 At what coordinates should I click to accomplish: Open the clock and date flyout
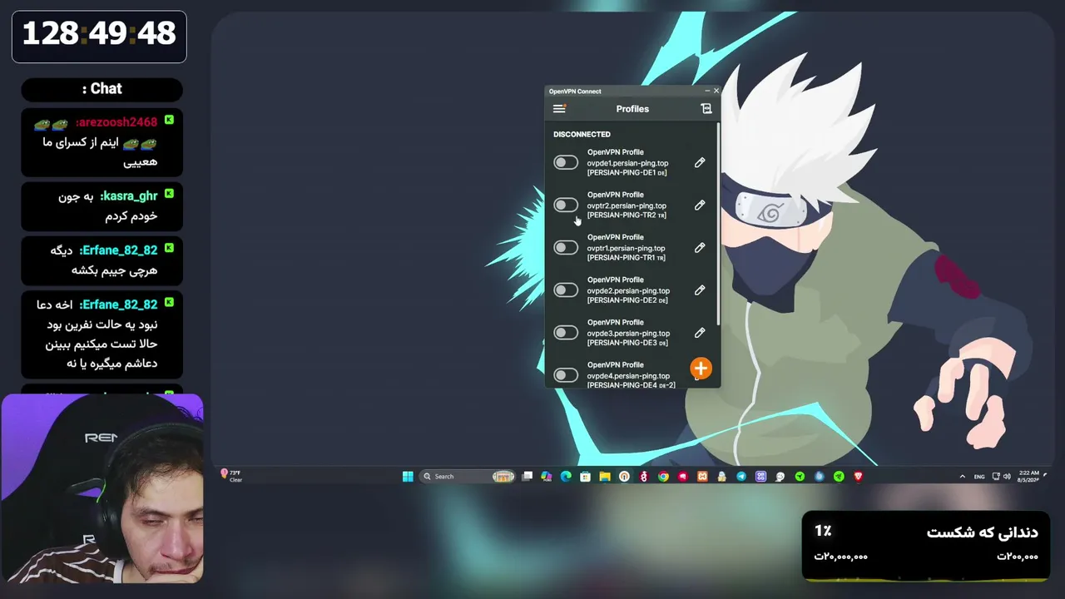[x=1027, y=477]
